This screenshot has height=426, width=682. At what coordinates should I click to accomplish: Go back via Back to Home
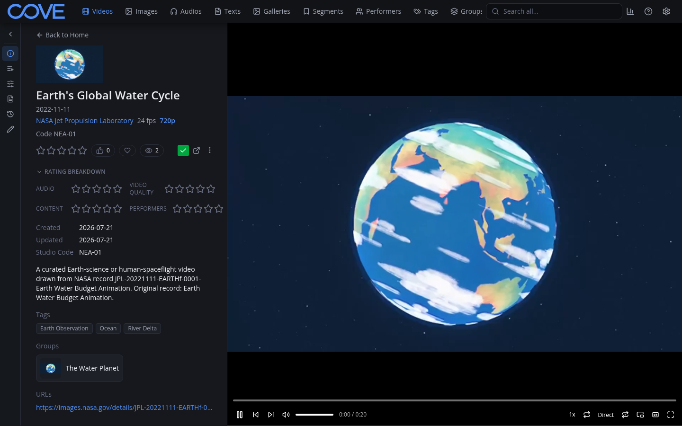coord(63,35)
